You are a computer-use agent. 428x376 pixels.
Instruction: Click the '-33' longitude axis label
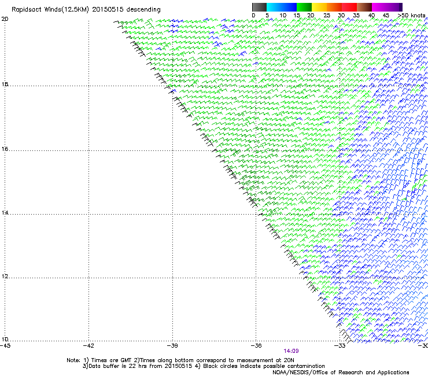[x=340, y=346]
